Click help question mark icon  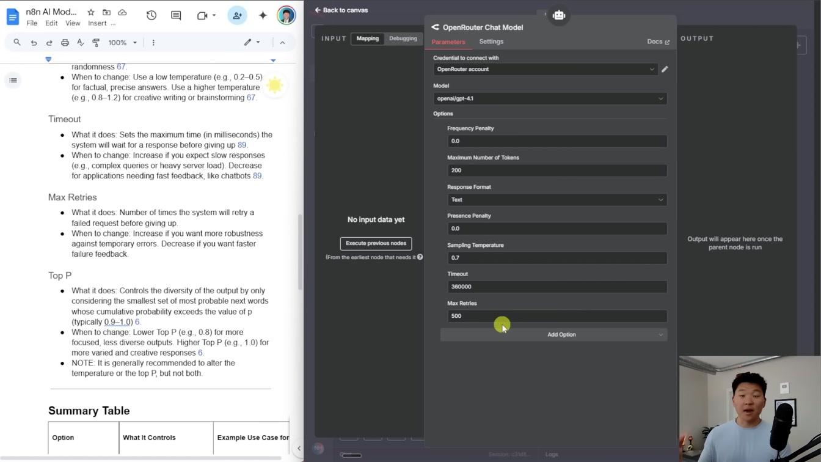[420, 257]
